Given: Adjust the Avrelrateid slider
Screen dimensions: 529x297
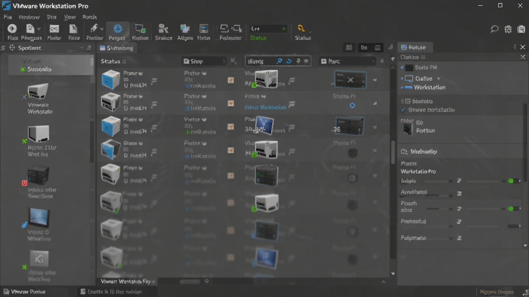Looking at the screenshot, I should [438, 195].
